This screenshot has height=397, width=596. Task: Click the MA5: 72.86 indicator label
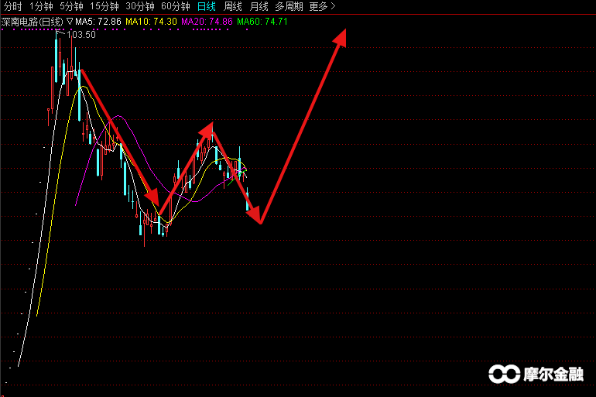[98, 22]
